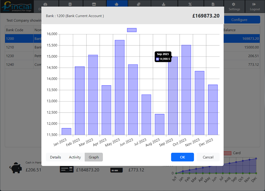
Task: Select the Graph tab
Action: point(94,157)
